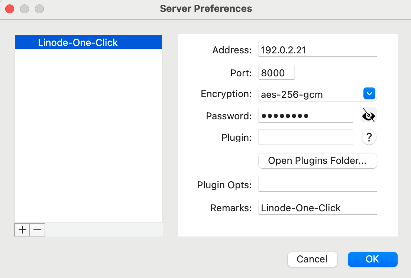Click the Server Preferences title bar
Viewport: 411px width, 278px height.
point(205,9)
